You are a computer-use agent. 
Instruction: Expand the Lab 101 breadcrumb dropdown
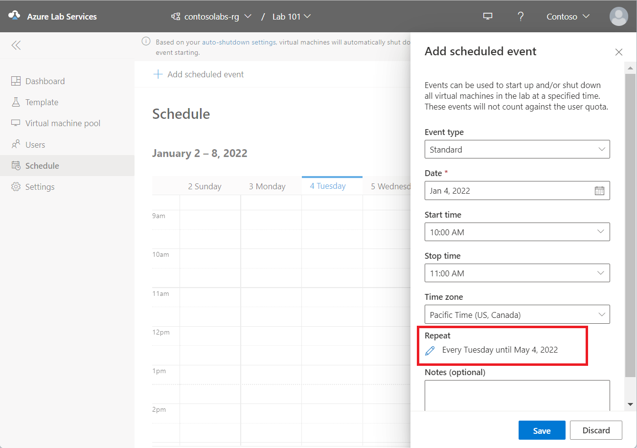307,16
